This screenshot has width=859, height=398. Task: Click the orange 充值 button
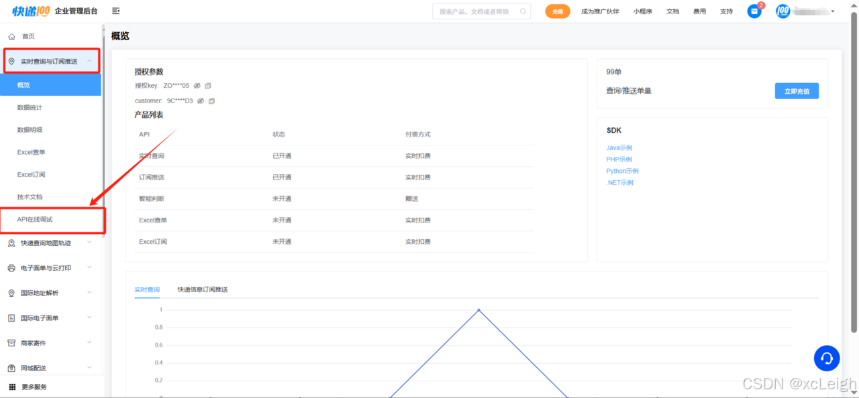click(x=558, y=11)
